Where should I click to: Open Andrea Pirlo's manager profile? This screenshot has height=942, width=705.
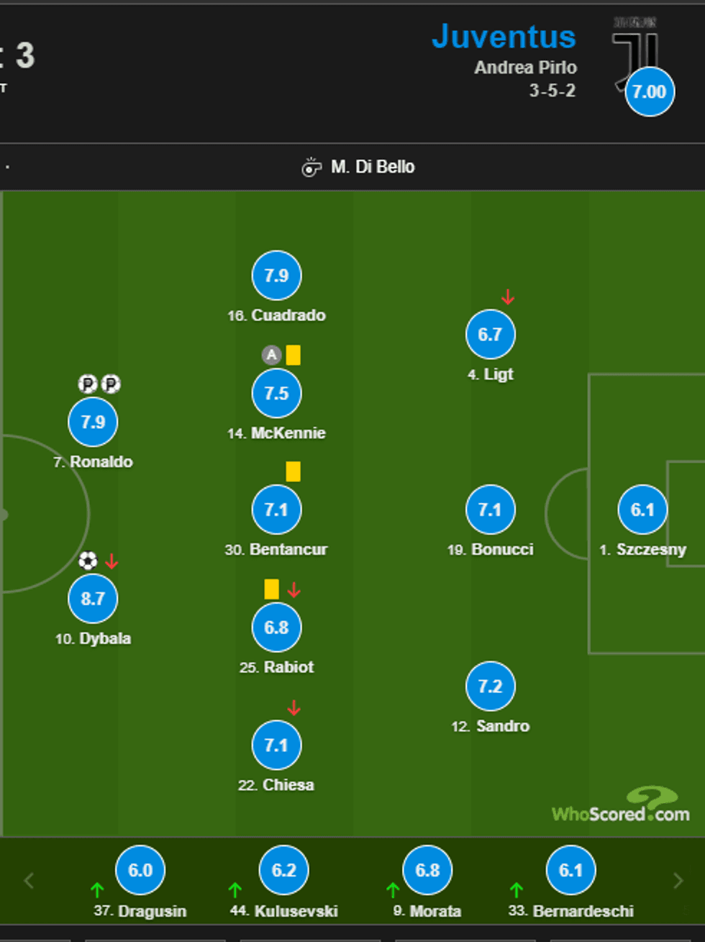(525, 68)
